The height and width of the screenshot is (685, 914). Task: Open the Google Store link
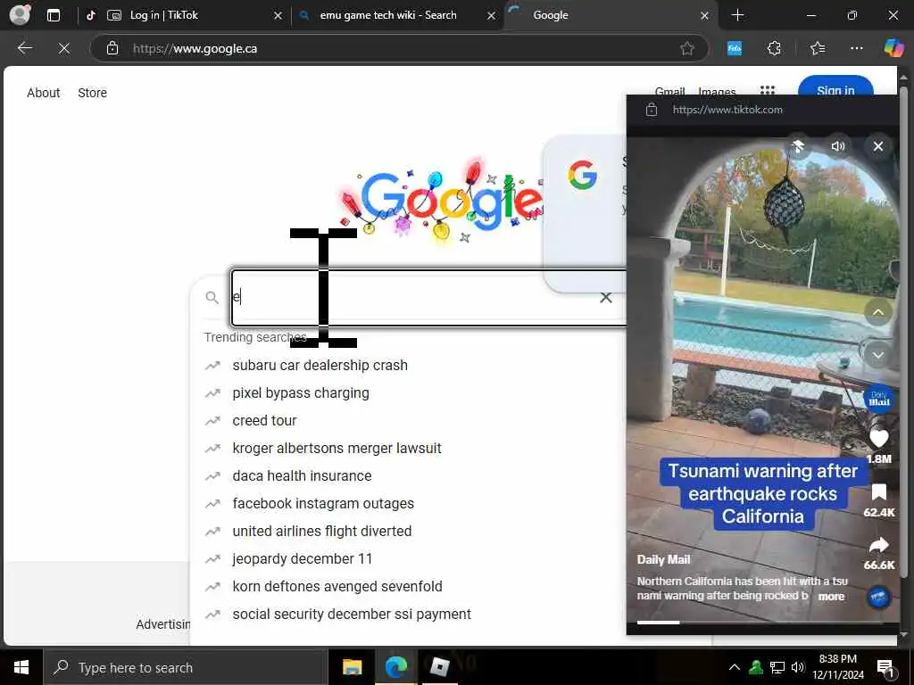pos(92,93)
